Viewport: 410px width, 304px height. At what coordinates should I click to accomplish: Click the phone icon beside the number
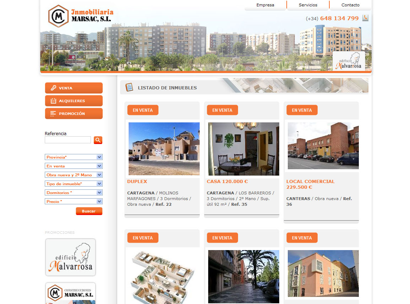click(365, 18)
